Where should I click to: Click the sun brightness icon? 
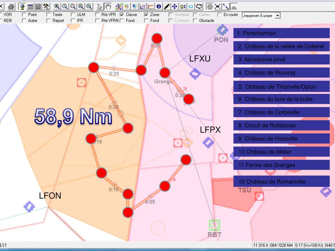pos(183,7)
